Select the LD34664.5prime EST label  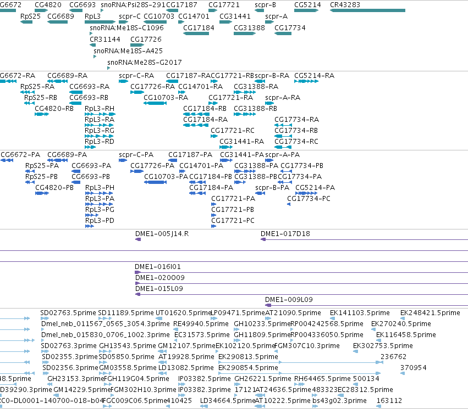228,401
